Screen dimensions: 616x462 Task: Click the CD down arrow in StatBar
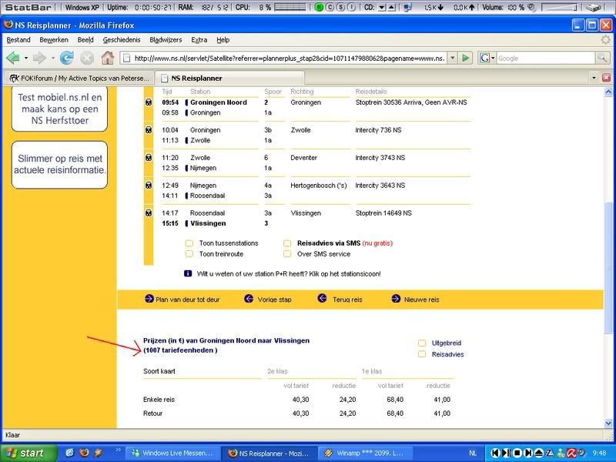[x=382, y=8]
